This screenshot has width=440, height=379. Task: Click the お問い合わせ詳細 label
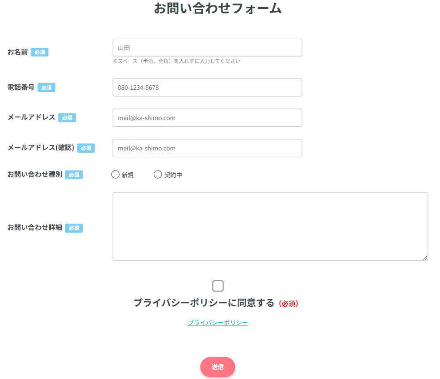(35, 228)
